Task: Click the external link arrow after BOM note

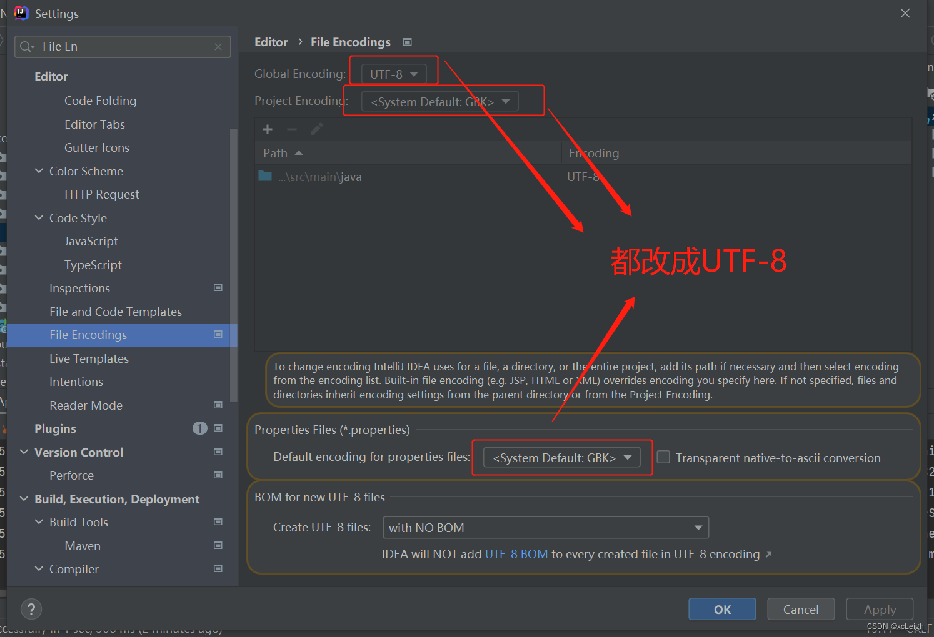Action: 768,555
